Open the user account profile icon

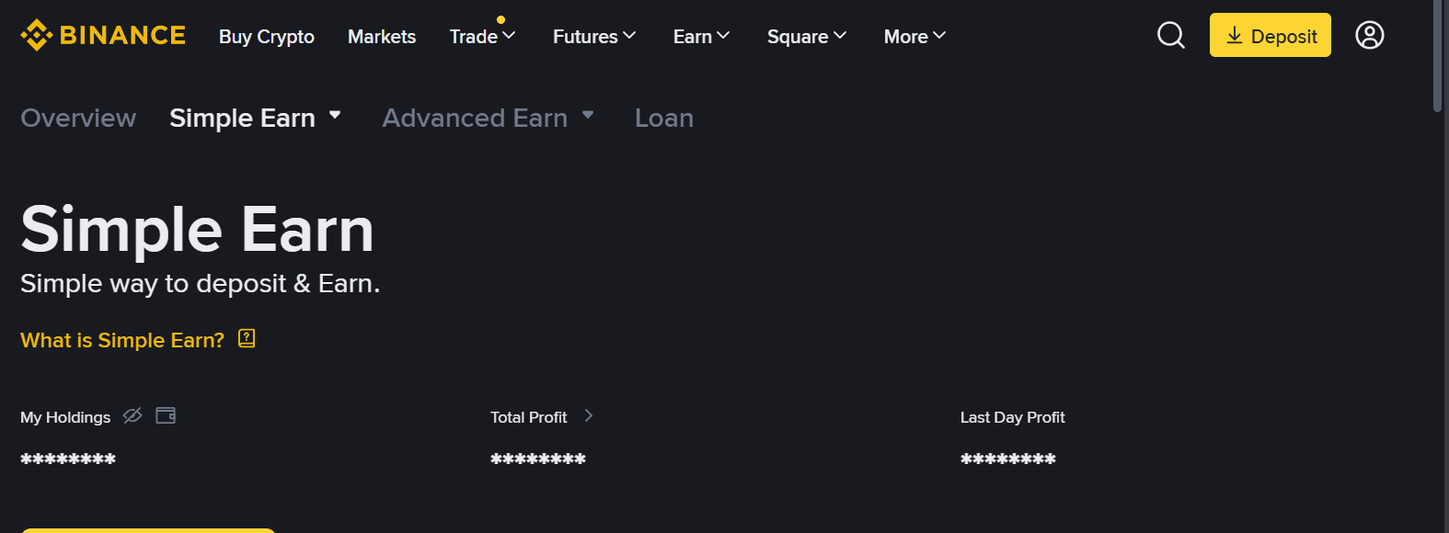click(1369, 35)
